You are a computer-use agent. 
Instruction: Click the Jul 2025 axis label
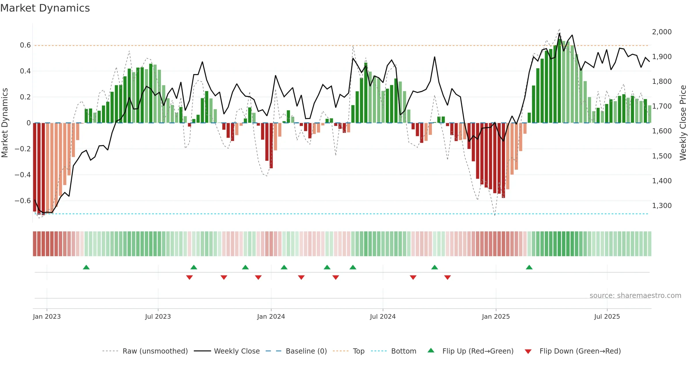pyautogui.click(x=607, y=316)
